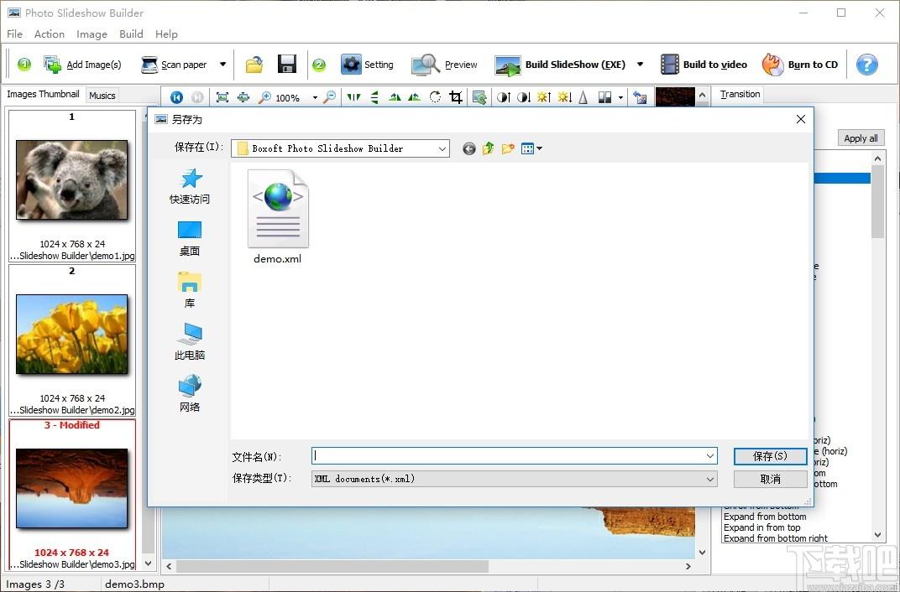
Task: Select 此电脑 in the dialog sidebar
Action: coord(190,341)
